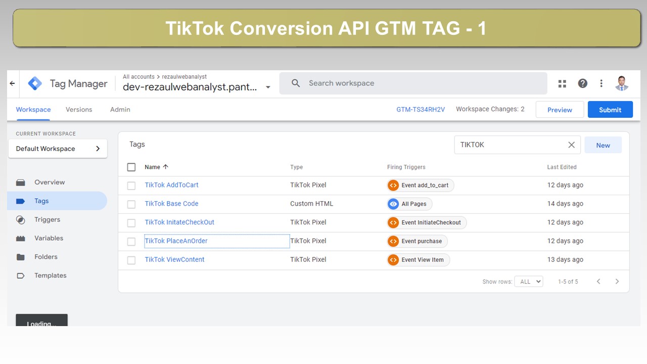This screenshot has width=647, height=364.
Task: Open the TikTok PlaceAnOrder tag
Action: coord(176,241)
